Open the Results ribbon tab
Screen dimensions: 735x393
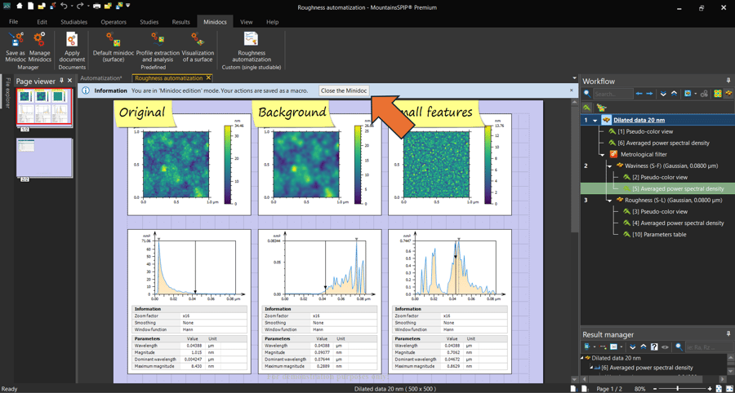pos(181,22)
